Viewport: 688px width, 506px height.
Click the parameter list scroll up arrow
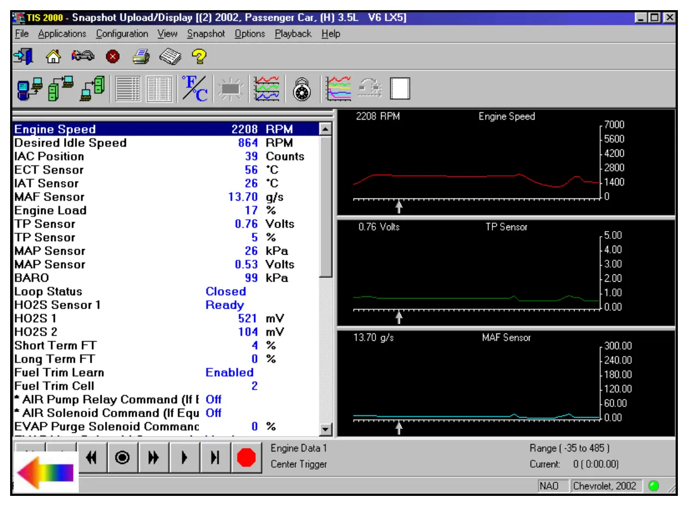pyautogui.click(x=325, y=130)
